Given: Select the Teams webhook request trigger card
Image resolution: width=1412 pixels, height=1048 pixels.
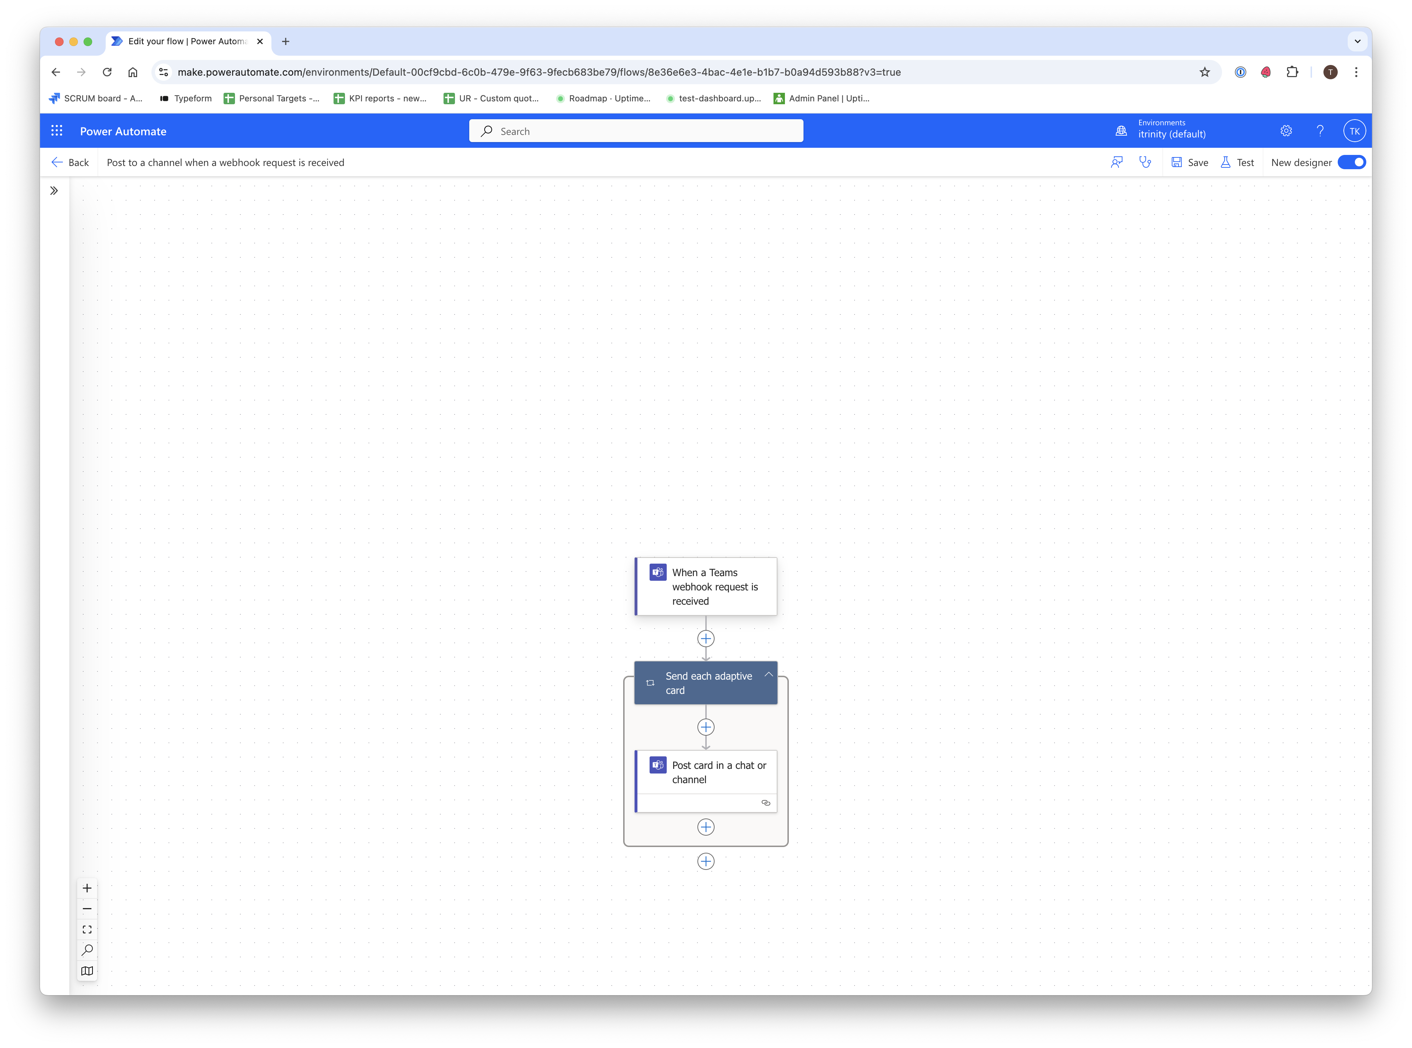Looking at the screenshot, I should click(x=706, y=586).
